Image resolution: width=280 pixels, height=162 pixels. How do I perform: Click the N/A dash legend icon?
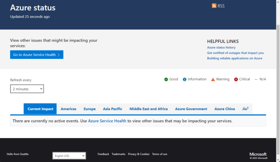click(x=256, y=79)
